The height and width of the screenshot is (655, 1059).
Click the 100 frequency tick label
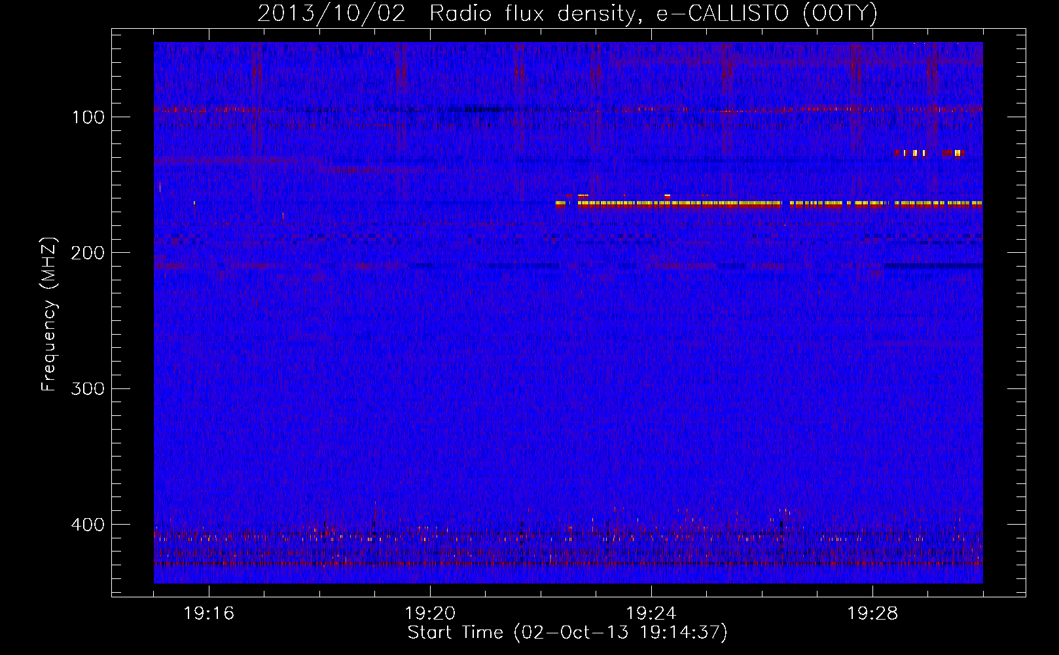[88, 117]
